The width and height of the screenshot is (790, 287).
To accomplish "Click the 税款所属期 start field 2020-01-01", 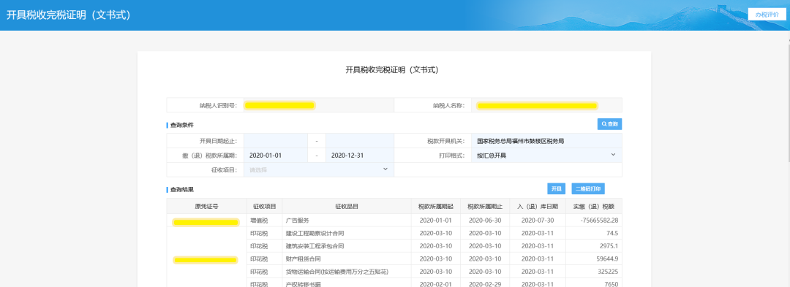I will (276, 156).
